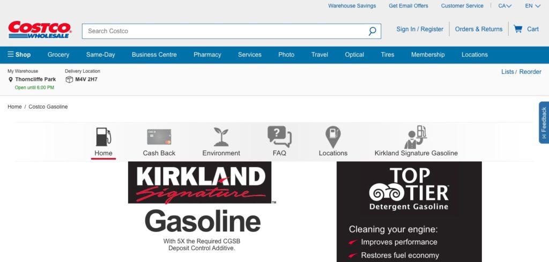
Task: Open the Shop hamburger menu
Action: (19, 55)
